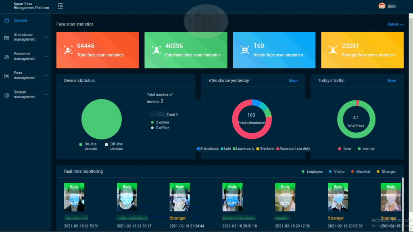
Task: Open the Pass management menu item
Action: coord(25,75)
